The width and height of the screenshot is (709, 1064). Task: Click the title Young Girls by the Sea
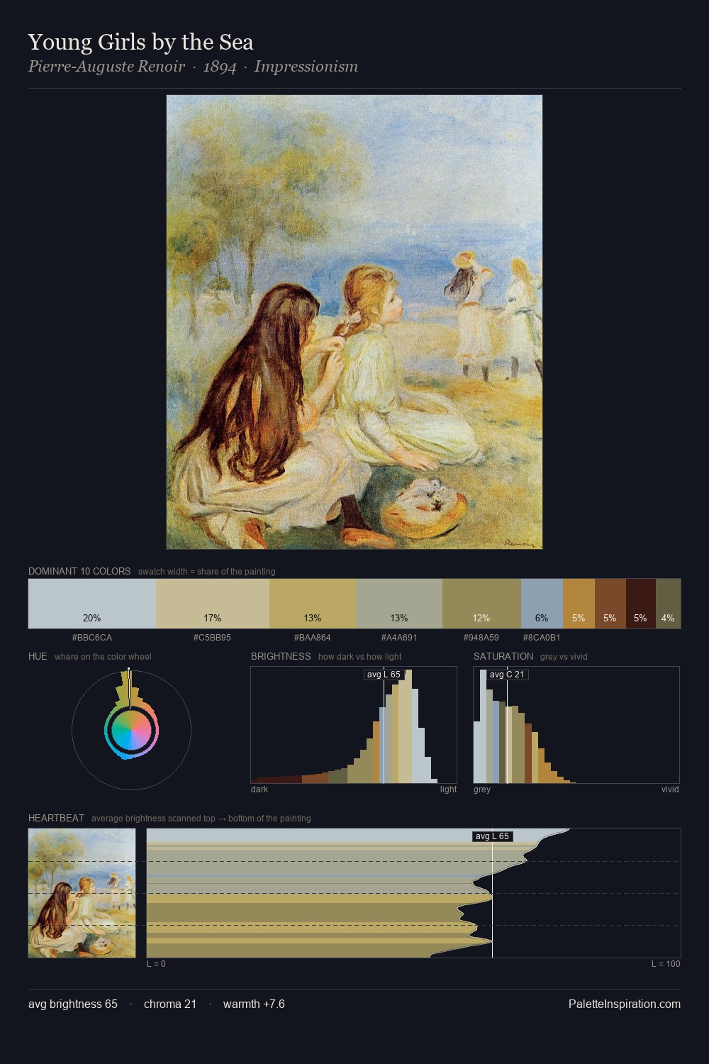(140, 42)
